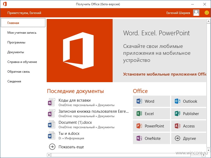Click the Access app icon

click(177, 126)
